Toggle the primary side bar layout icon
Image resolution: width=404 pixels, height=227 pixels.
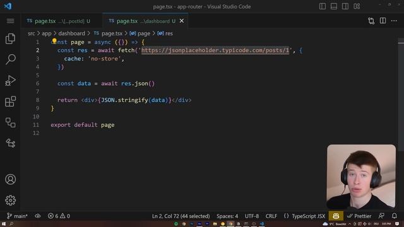point(323,6)
